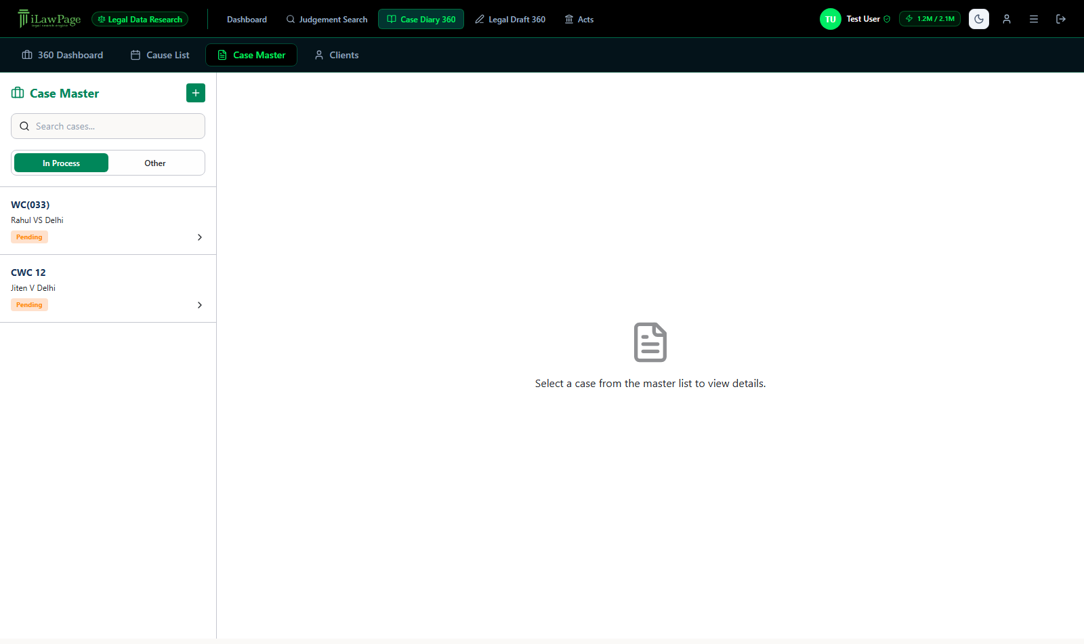Click the empty-state document icon
1084x644 pixels.
point(650,342)
